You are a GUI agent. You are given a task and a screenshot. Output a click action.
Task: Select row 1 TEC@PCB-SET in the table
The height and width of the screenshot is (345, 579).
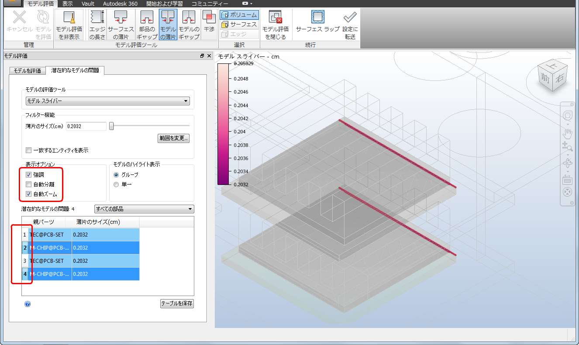(x=81, y=235)
